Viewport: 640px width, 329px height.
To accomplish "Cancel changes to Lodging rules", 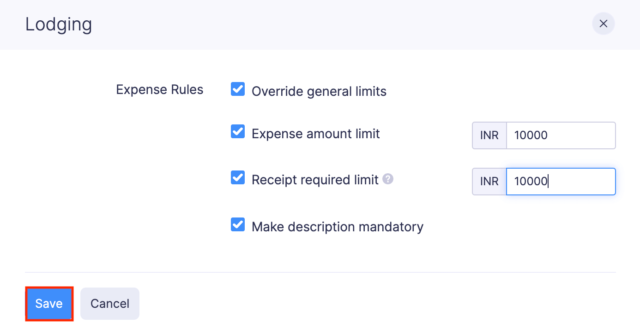I will point(109,303).
